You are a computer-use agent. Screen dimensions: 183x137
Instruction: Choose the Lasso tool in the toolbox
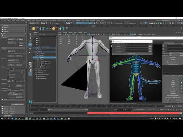(30, 38)
